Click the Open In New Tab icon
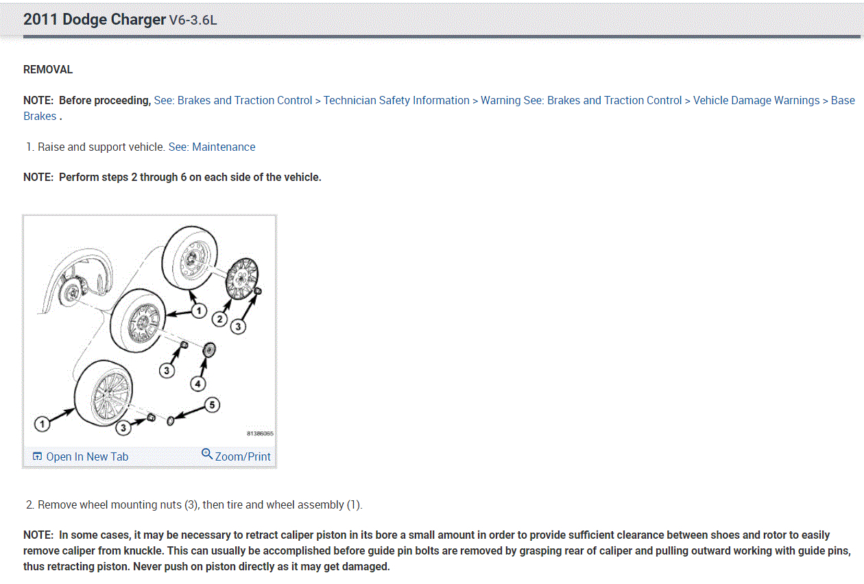Image resolution: width=864 pixels, height=584 pixels. click(x=38, y=457)
